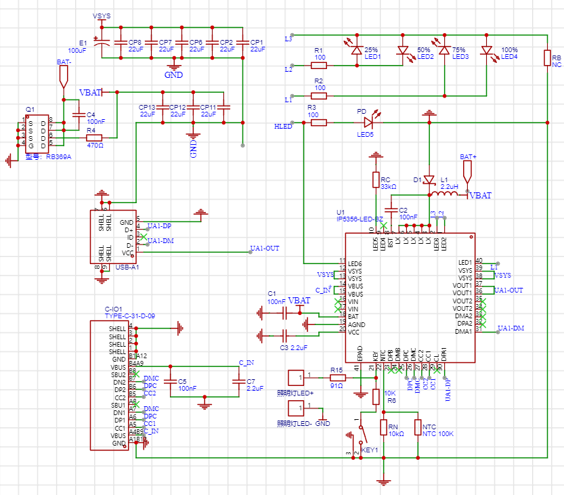Image resolution: width=564 pixels, height=495 pixels.
Task: Select the UA1-OUT net label by USB-A1
Action: 264,249
